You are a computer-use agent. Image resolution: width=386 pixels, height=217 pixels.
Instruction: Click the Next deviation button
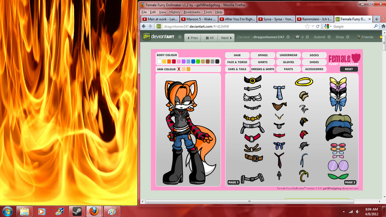tap(226, 38)
